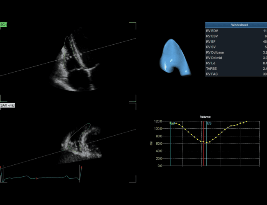267x205 pixels.
Task: Click the ED marker line on volume graph
Action: tap(170, 148)
